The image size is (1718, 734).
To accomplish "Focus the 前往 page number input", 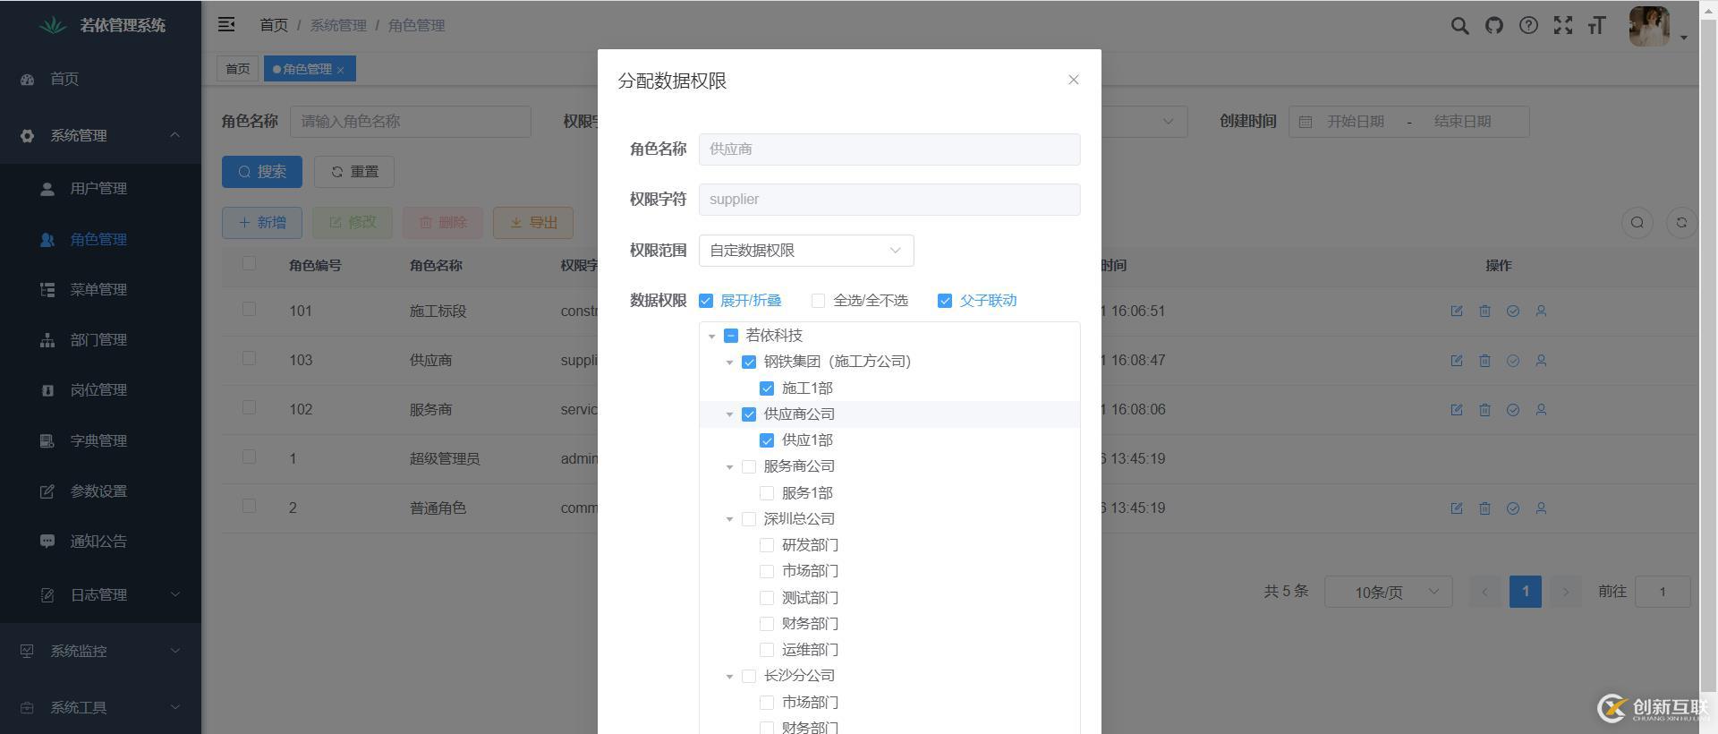I will pyautogui.click(x=1663, y=592).
